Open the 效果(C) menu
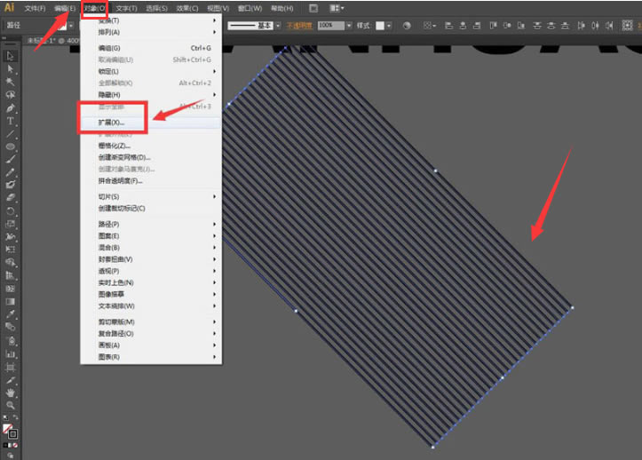The height and width of the screenshot is (460, 642). [x=187, y=8]
